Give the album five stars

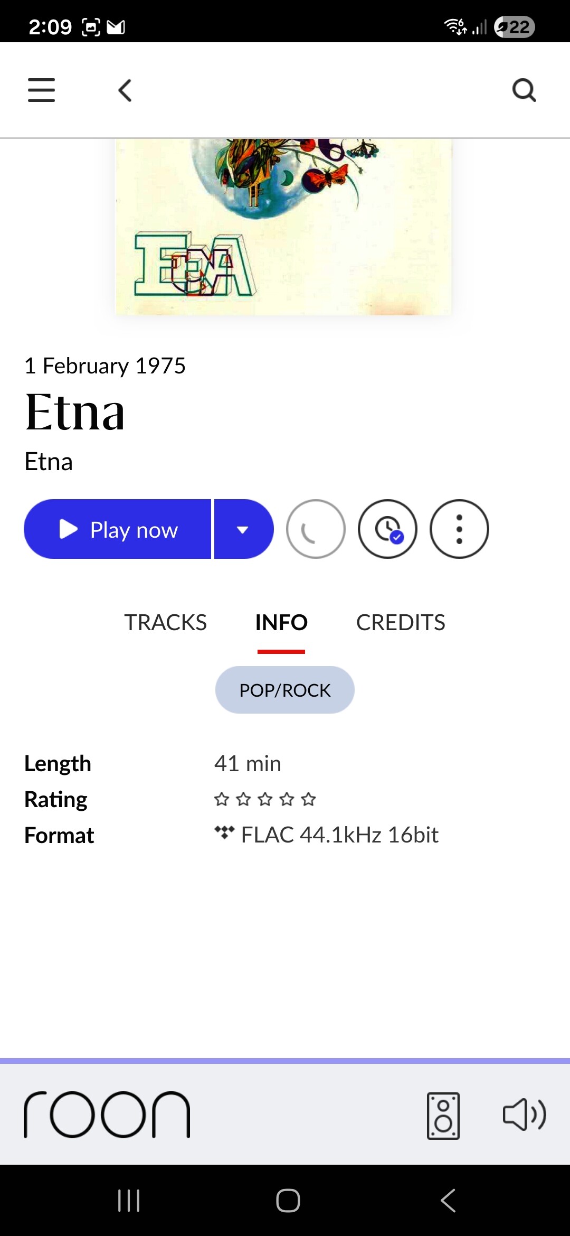click(x=308, y=799)
